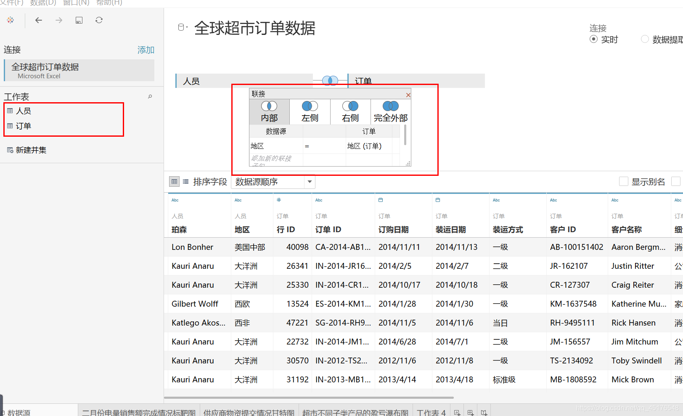The height and width of the screenshot is (416, 683).
Task: Select the 实时 live connection radio
Action: 593,39
